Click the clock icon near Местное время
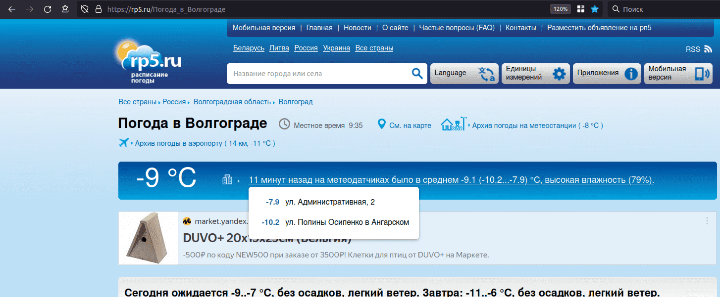Viewport: 720px width, 297px height. (x=284, y=124)
